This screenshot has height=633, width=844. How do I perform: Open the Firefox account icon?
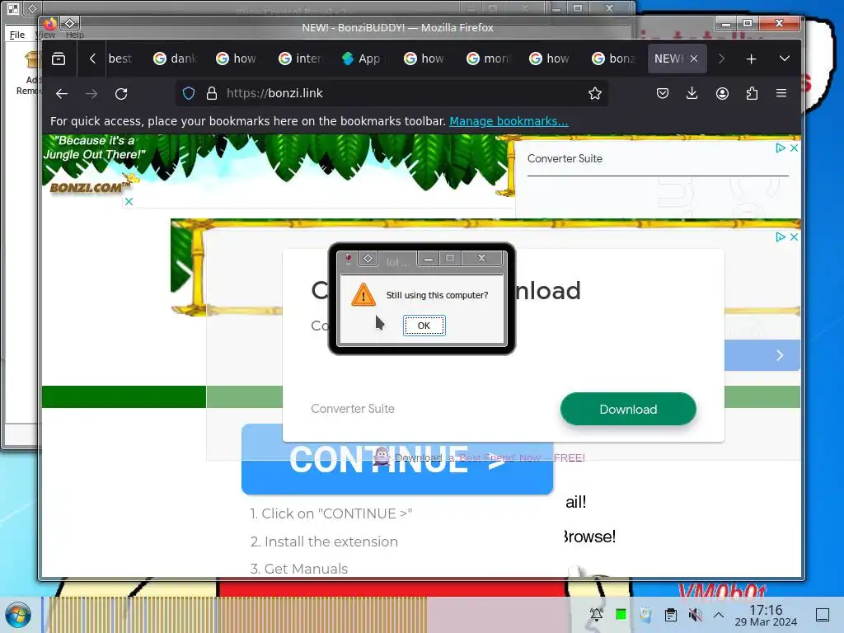click(722, 93)
